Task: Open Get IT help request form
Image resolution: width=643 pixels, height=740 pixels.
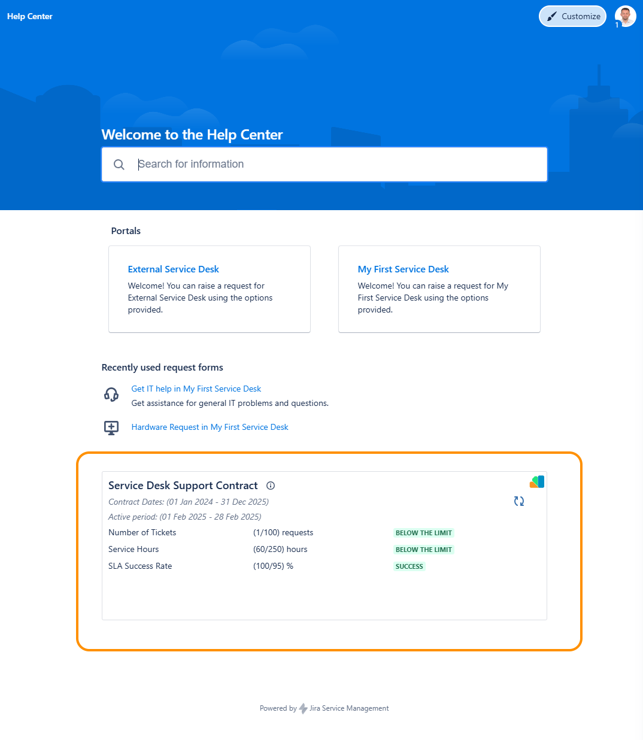Action: click(x=196, y=389)
